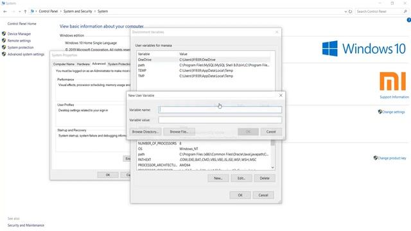411x231 pixels.
Task: Click the Support Information link
Action: (394, 97)
